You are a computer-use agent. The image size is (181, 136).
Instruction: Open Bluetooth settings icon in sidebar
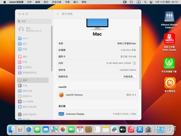click(20, 44)
